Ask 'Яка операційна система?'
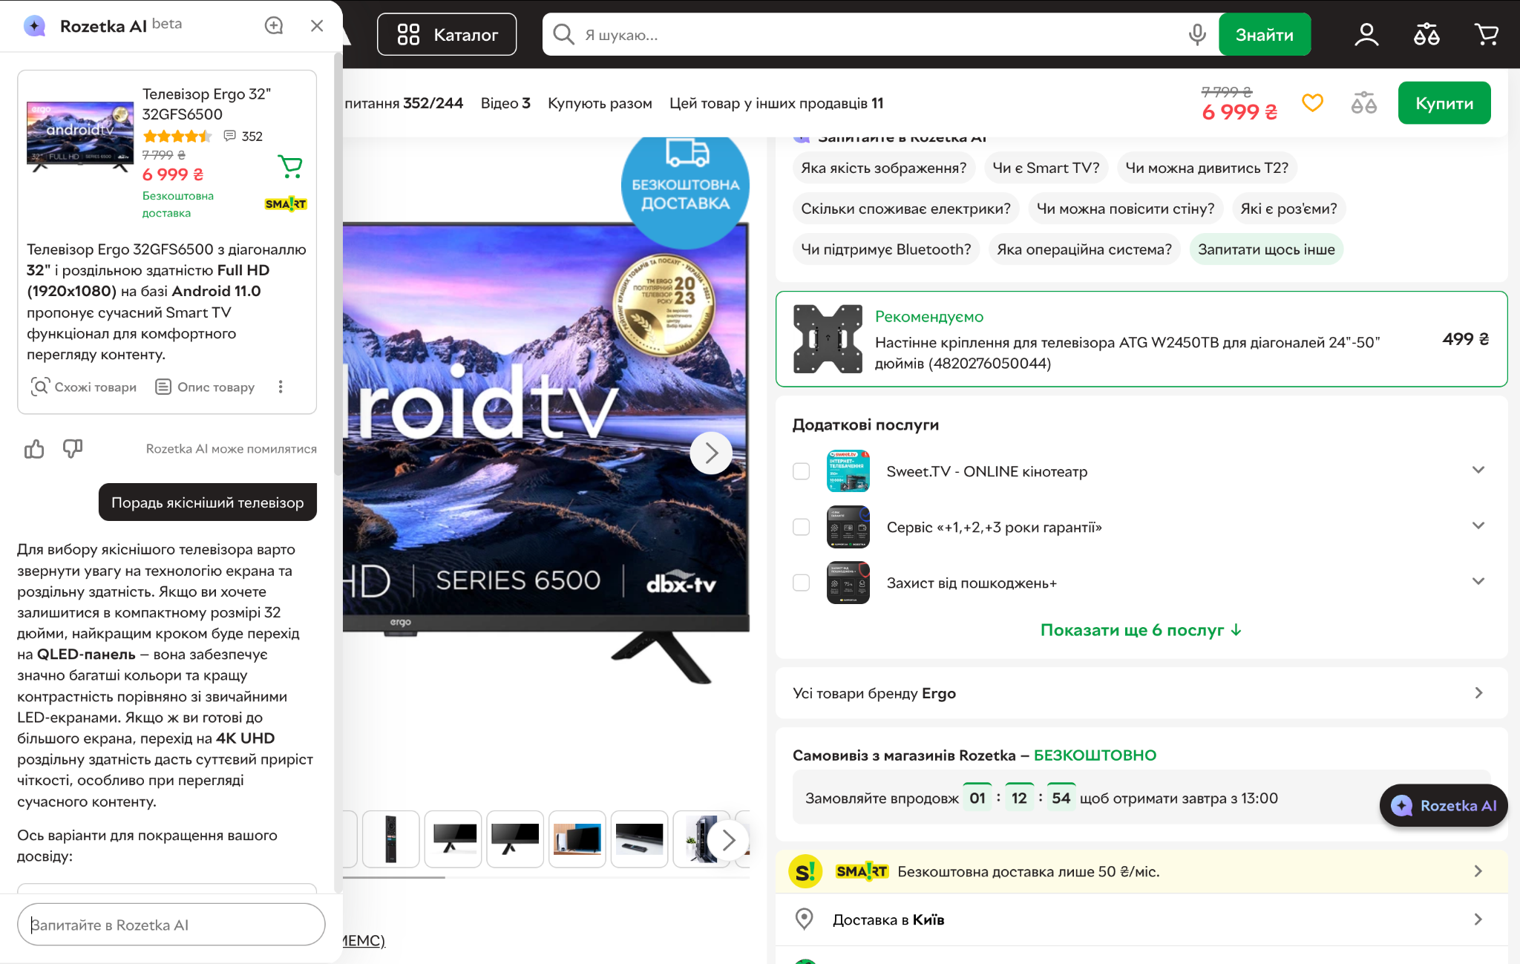 (x=1084, y=249)
